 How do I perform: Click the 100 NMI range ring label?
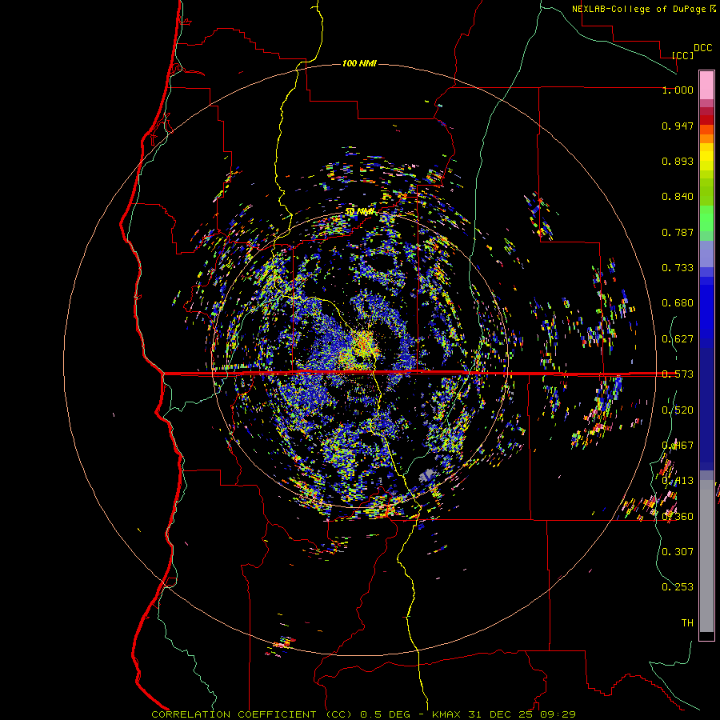[x=359, y=63]
